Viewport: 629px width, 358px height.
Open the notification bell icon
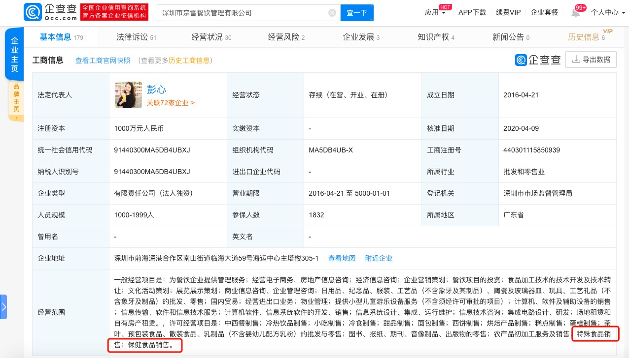pos(576,12)
